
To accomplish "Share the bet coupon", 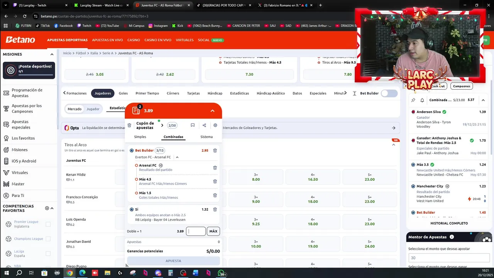I will (204, 125).
